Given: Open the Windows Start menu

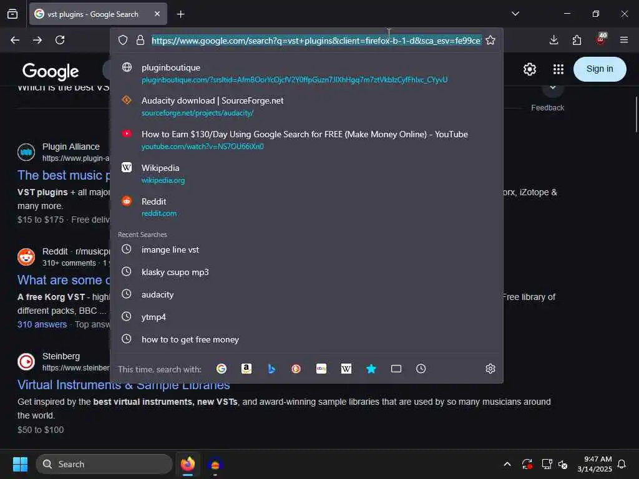Looking at the screenshot, I should (x=20, y=464).
